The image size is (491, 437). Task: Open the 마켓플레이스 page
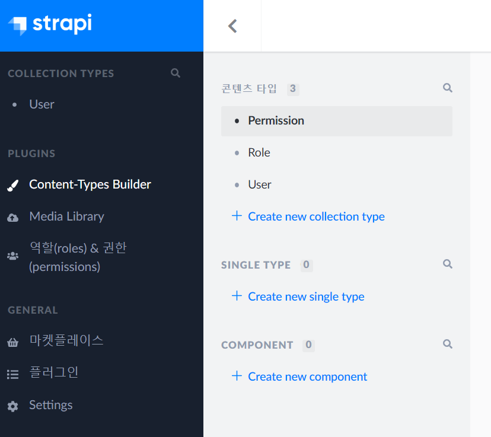coord(66,340)
